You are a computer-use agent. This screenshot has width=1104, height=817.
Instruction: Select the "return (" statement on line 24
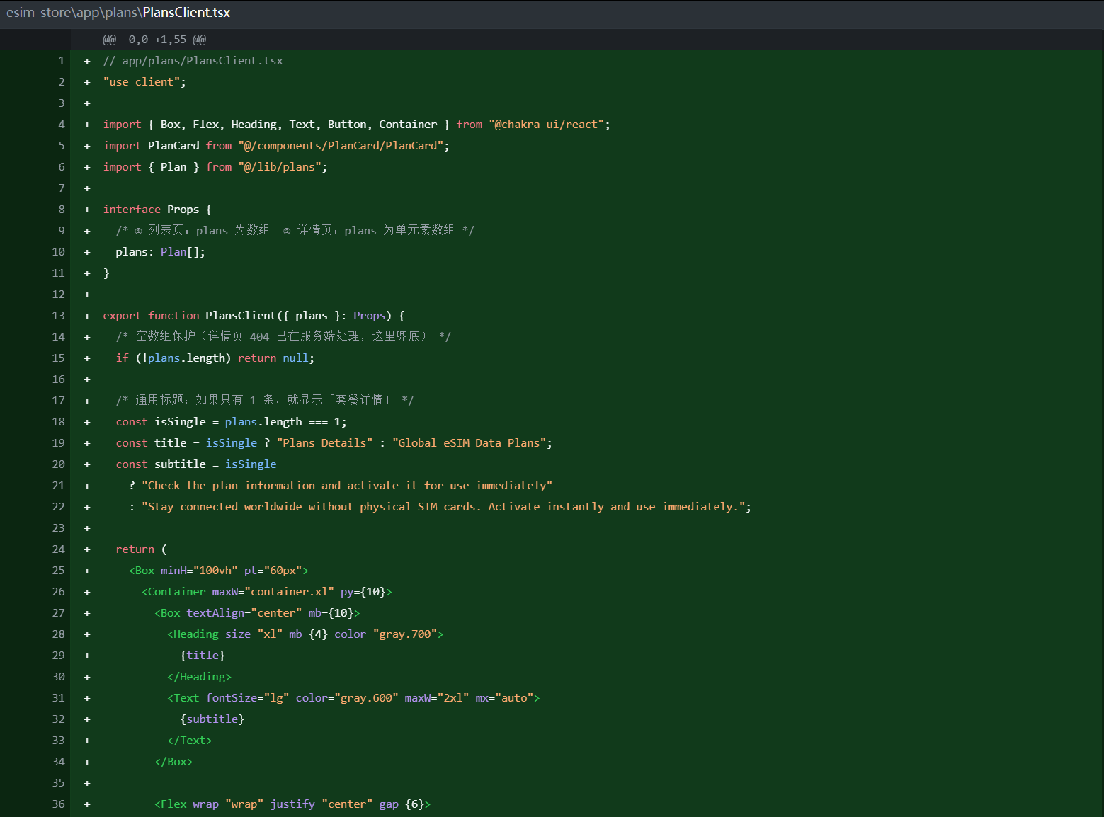point(142,549)
